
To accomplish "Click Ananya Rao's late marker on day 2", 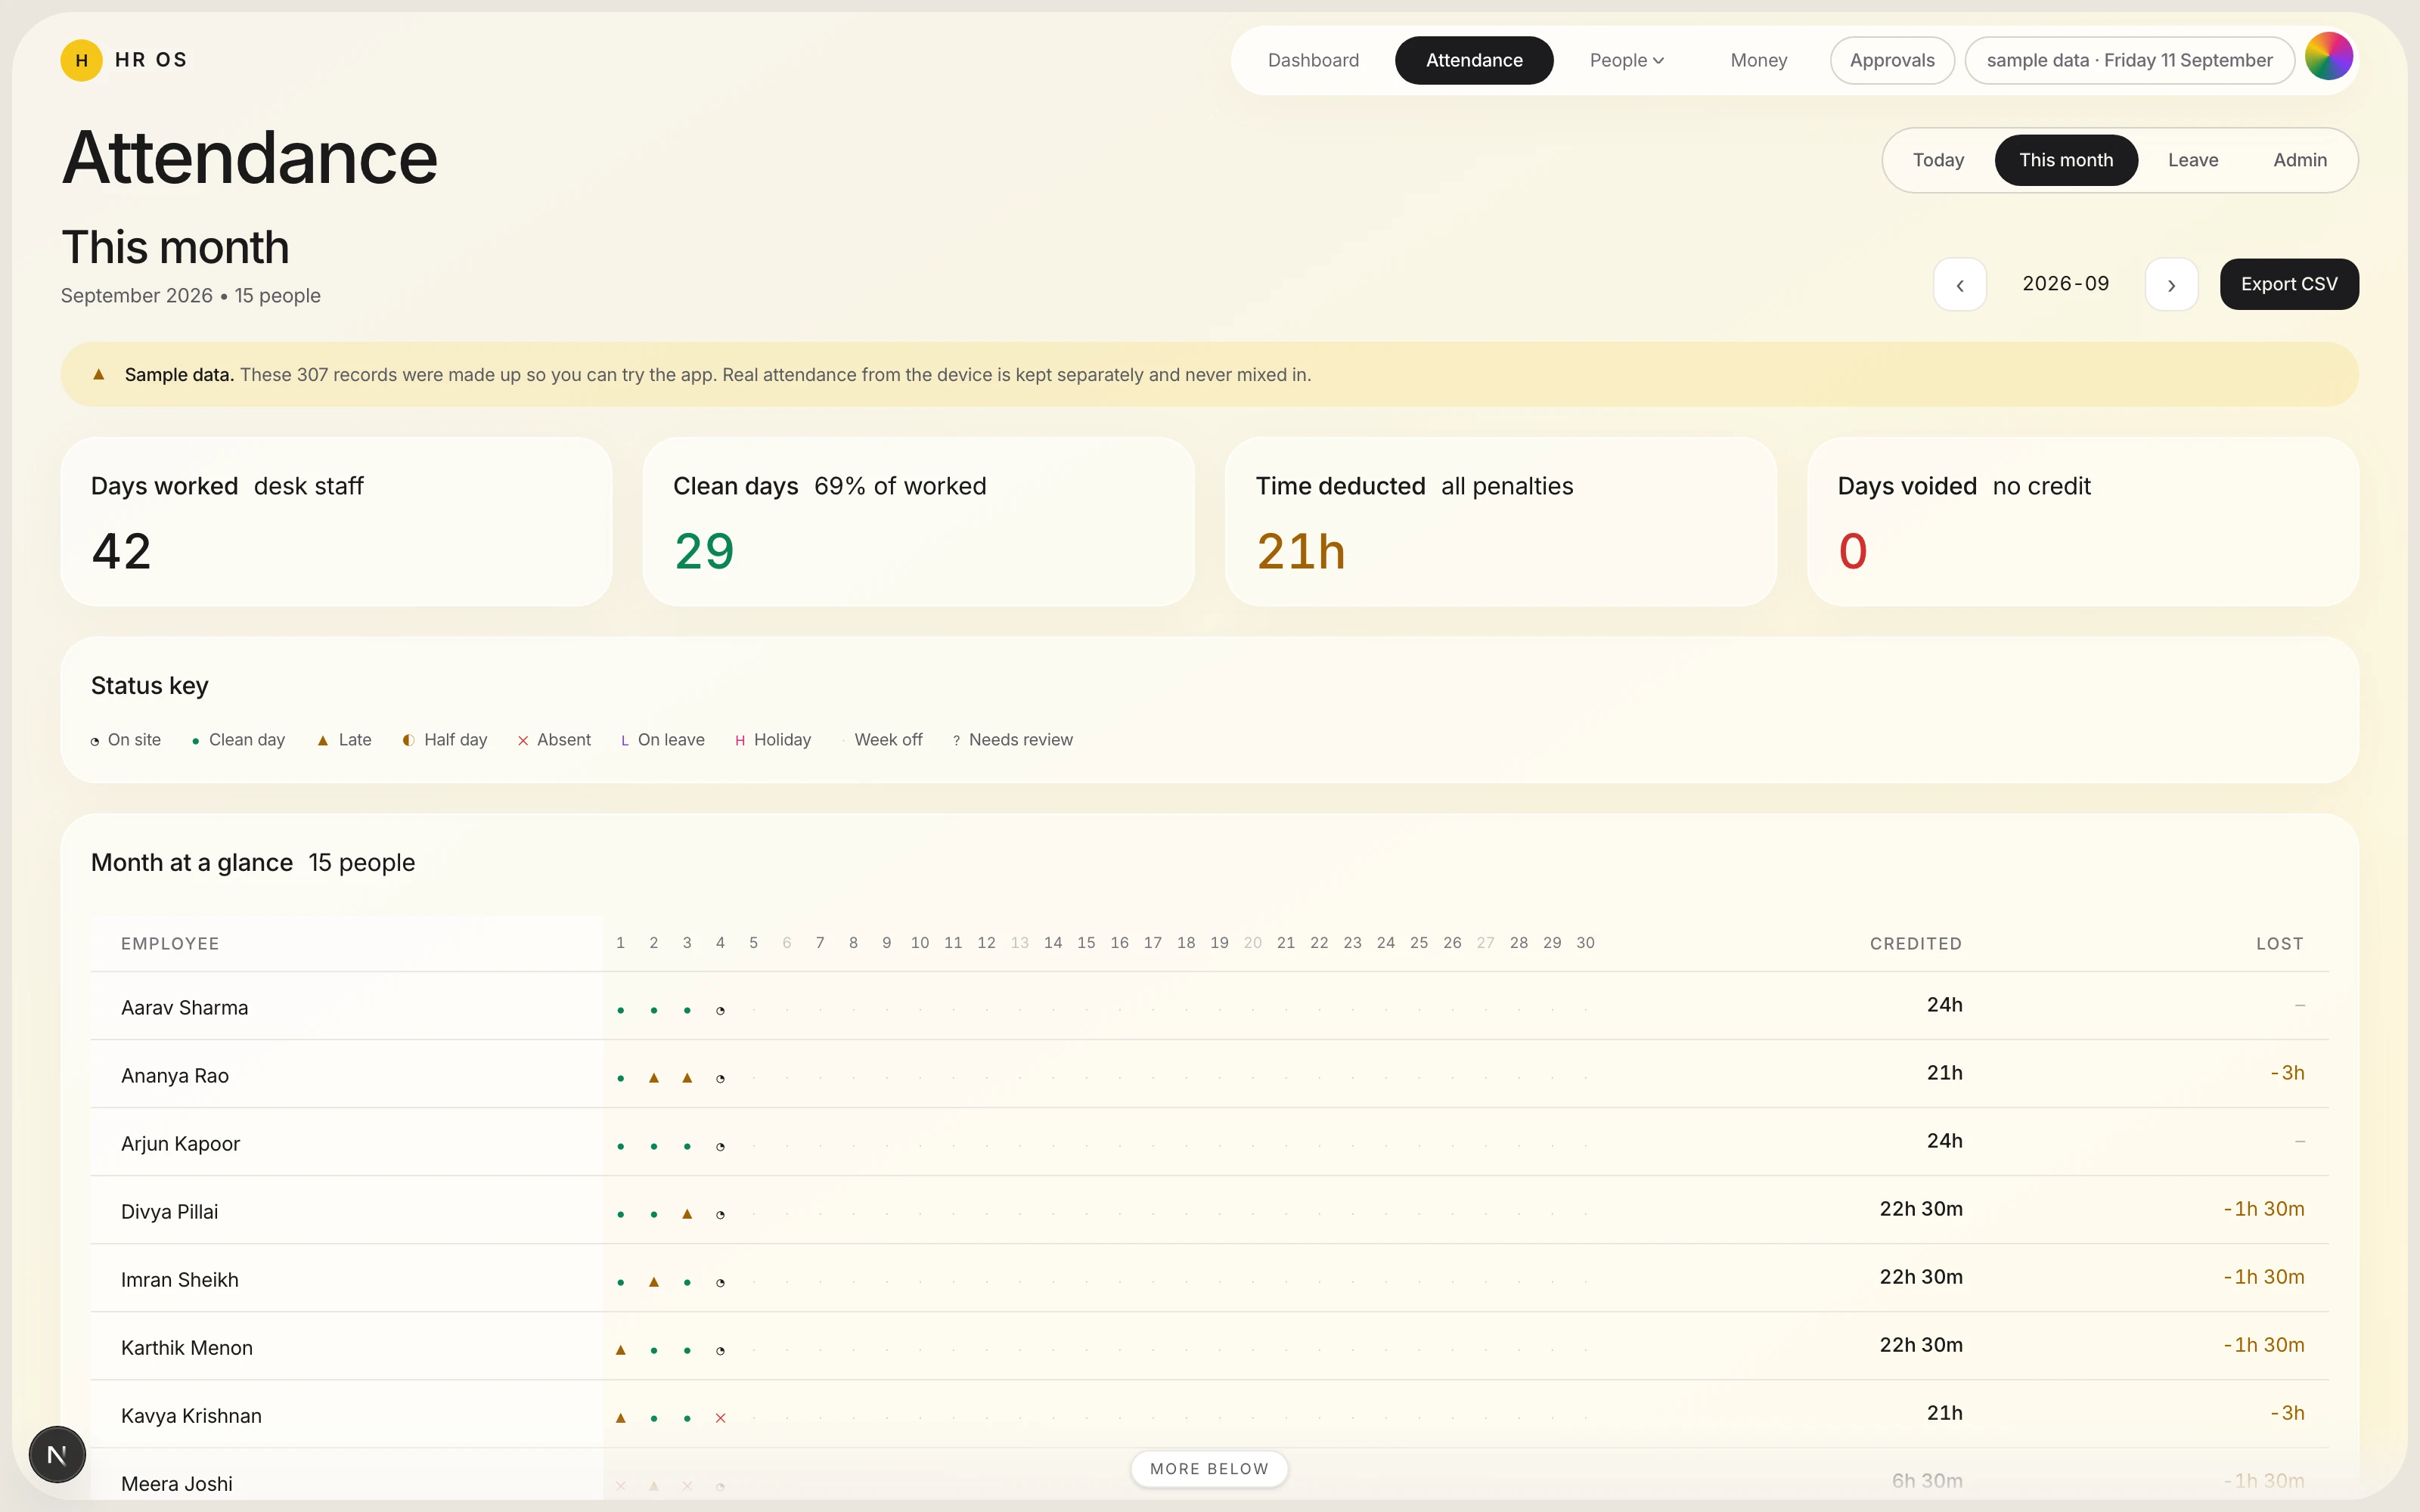I will [x=654, y=1078].
